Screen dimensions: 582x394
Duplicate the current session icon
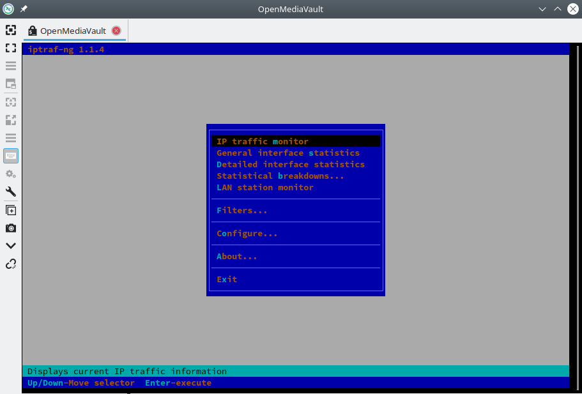11,210
